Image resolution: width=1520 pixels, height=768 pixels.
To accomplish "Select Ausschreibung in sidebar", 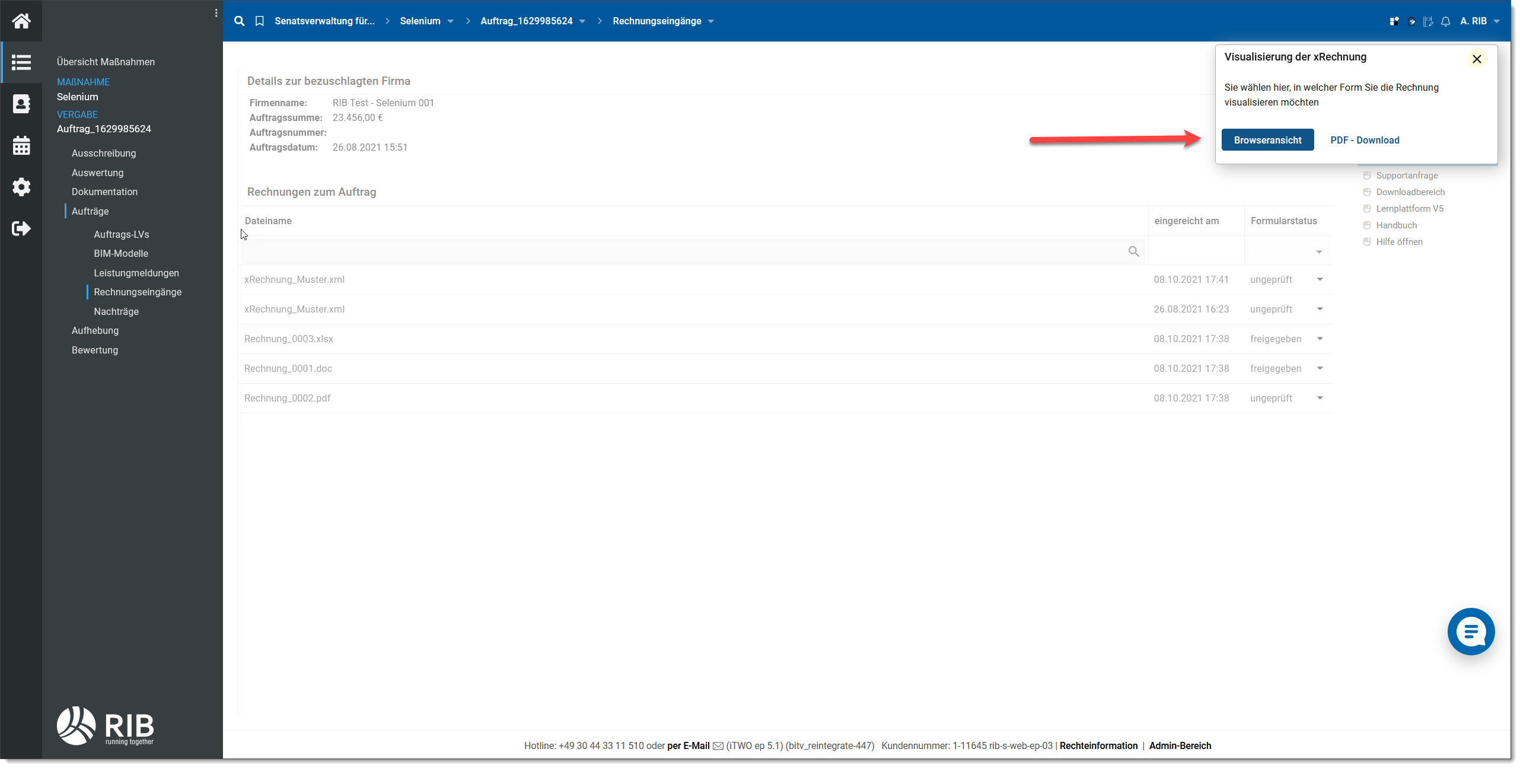I will (x=104, y=153).
